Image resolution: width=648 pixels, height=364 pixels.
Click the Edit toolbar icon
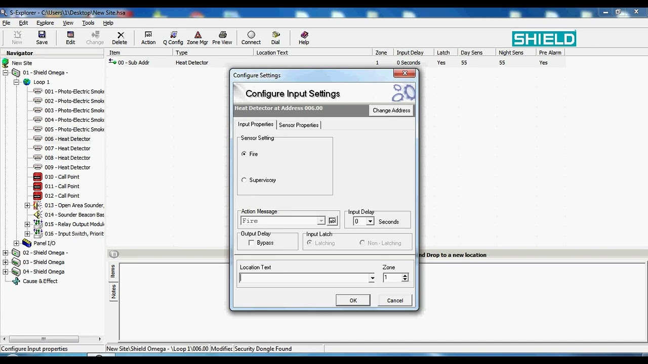[x=70, y=37]
